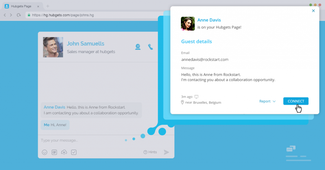Open a new browser tab with plus

48,6
